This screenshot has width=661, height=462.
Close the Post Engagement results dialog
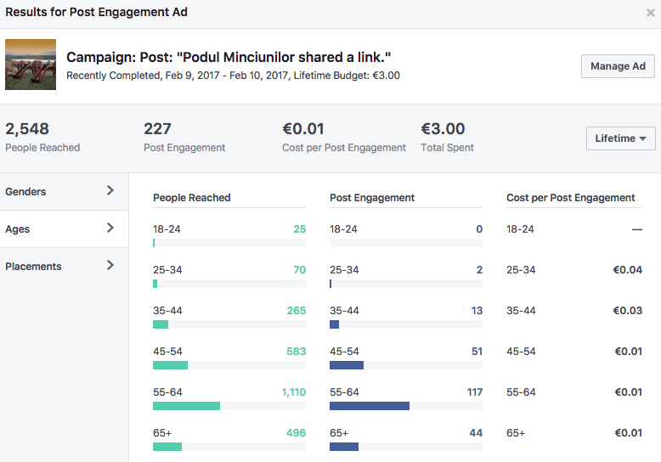click(x=651, y=13)
